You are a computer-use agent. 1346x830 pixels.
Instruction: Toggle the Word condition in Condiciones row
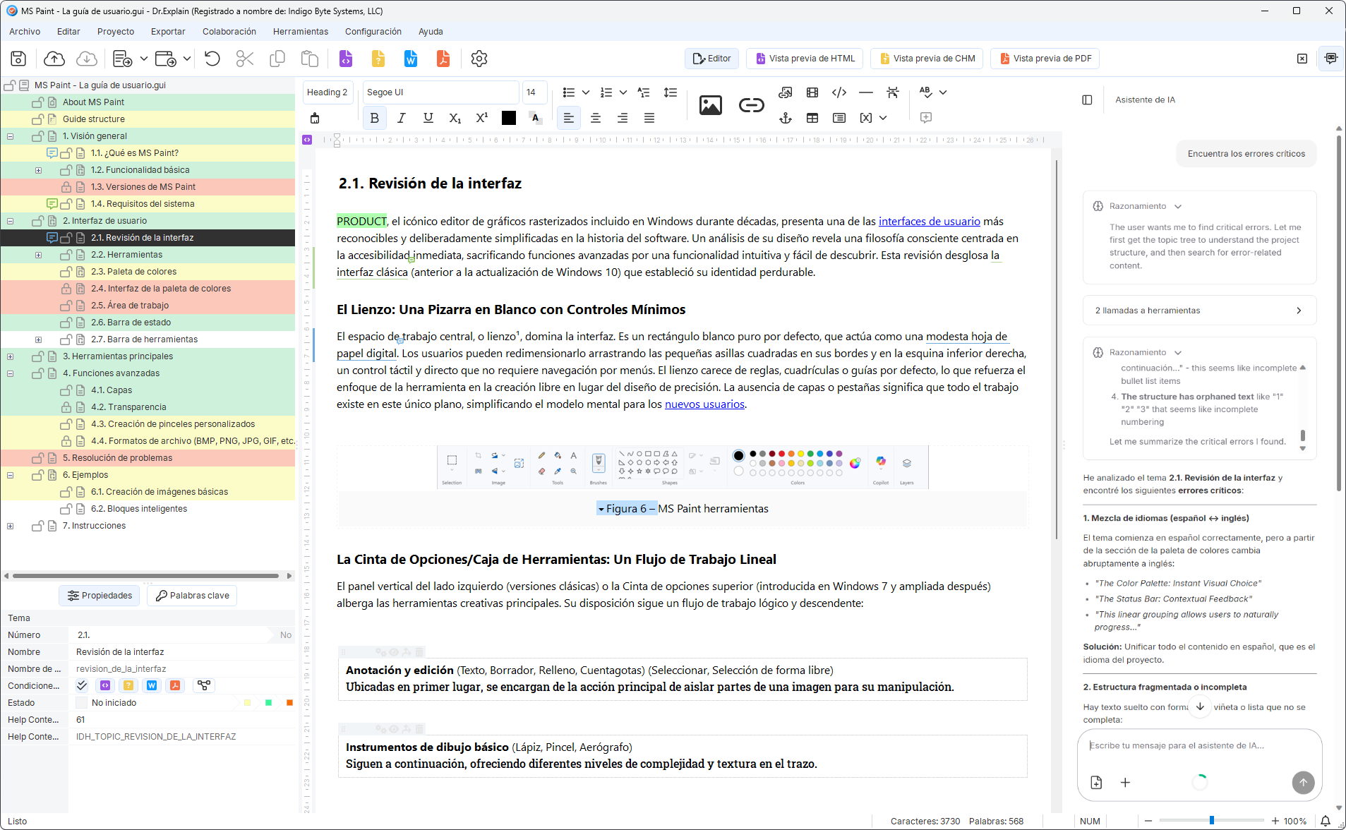click(x=152, y=685)
